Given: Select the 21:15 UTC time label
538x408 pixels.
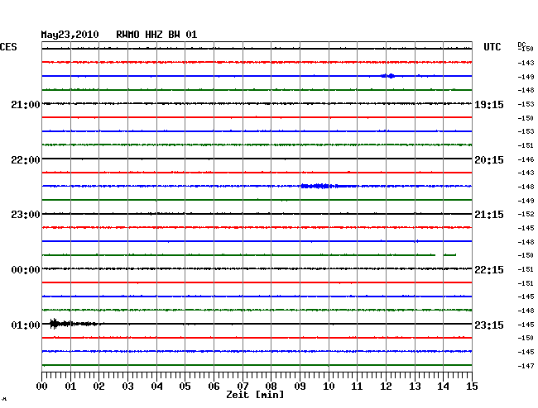Looking at the screenshot, I should click(x=489, y=215).
